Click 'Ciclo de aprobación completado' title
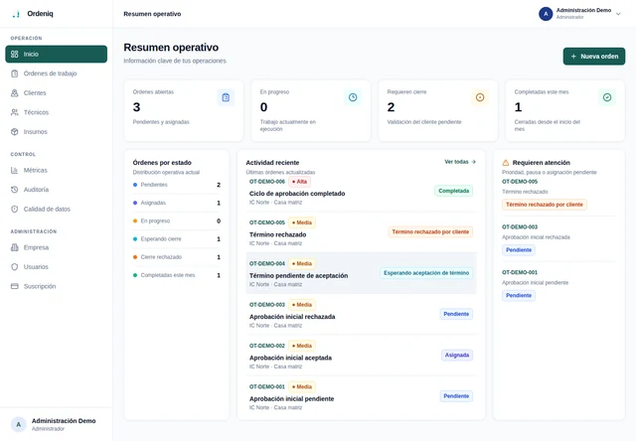 297,194
